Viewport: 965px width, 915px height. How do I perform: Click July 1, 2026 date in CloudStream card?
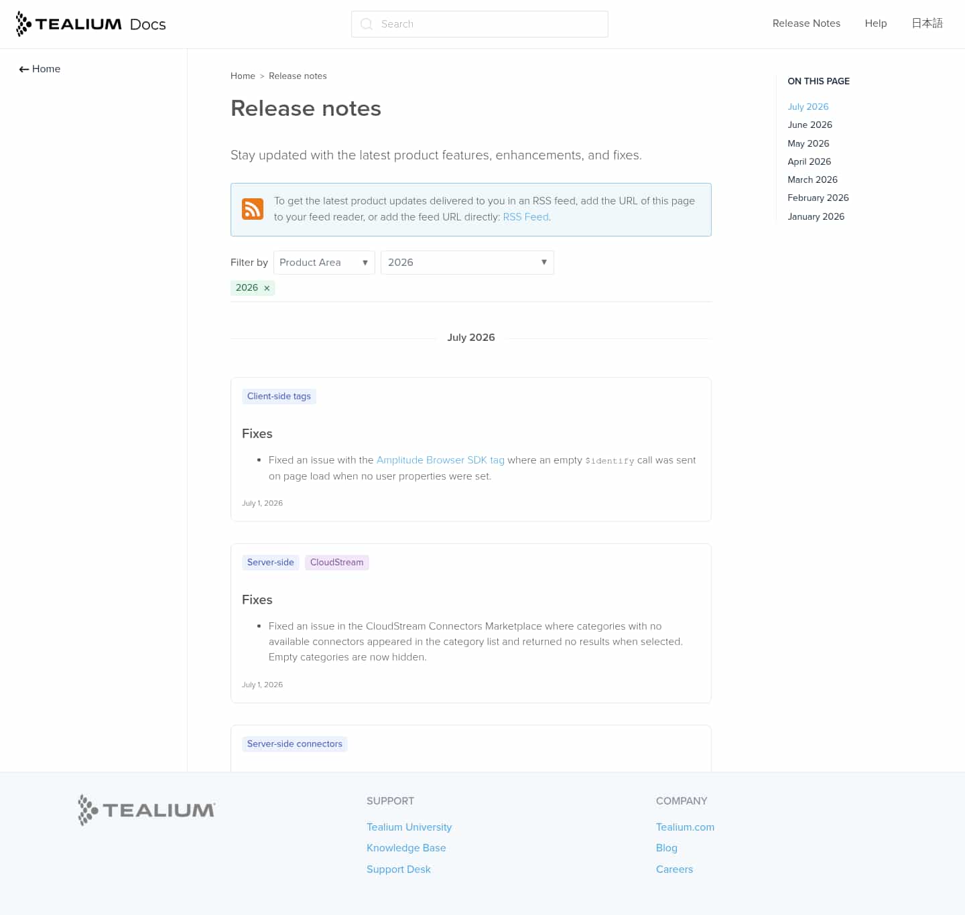[x=262, y=685]
